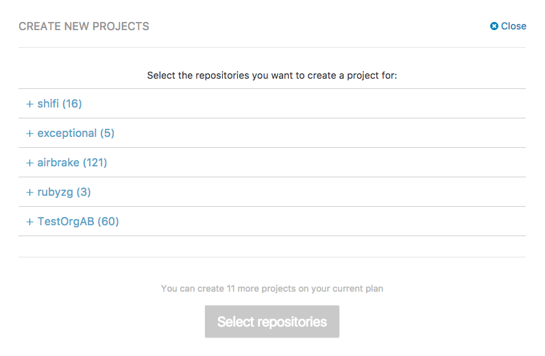Click the Select repositories button
Image resolution: width=545 pixels, height=356 pixels.
click(271, 322)
